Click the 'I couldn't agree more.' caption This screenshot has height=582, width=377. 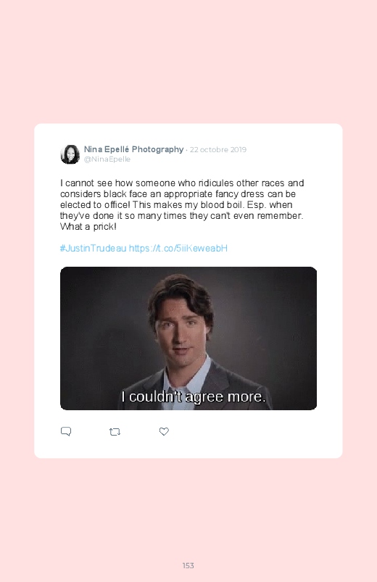194,396
